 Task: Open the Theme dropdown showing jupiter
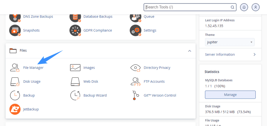[230, 42]
